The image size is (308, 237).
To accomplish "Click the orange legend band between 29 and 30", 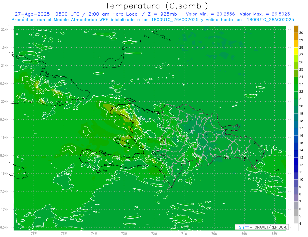I will coord(296,37).
